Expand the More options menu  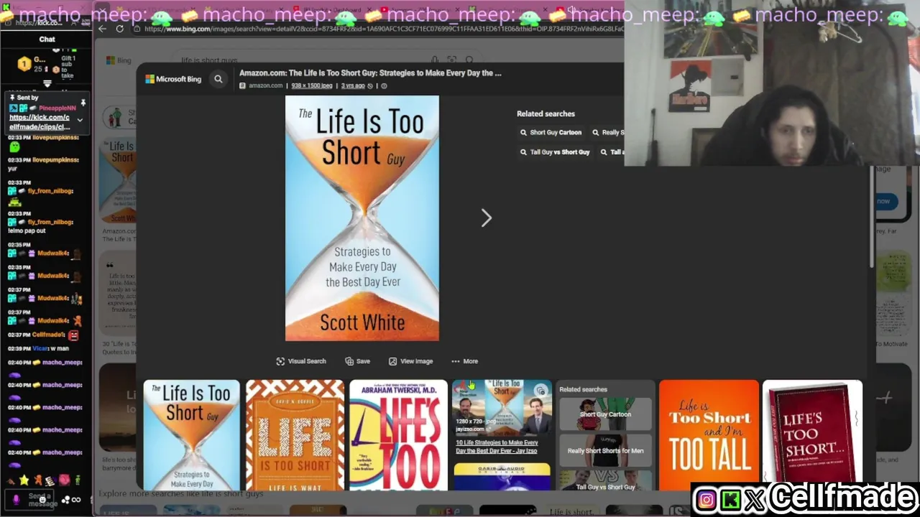click(x=464, y=361)
